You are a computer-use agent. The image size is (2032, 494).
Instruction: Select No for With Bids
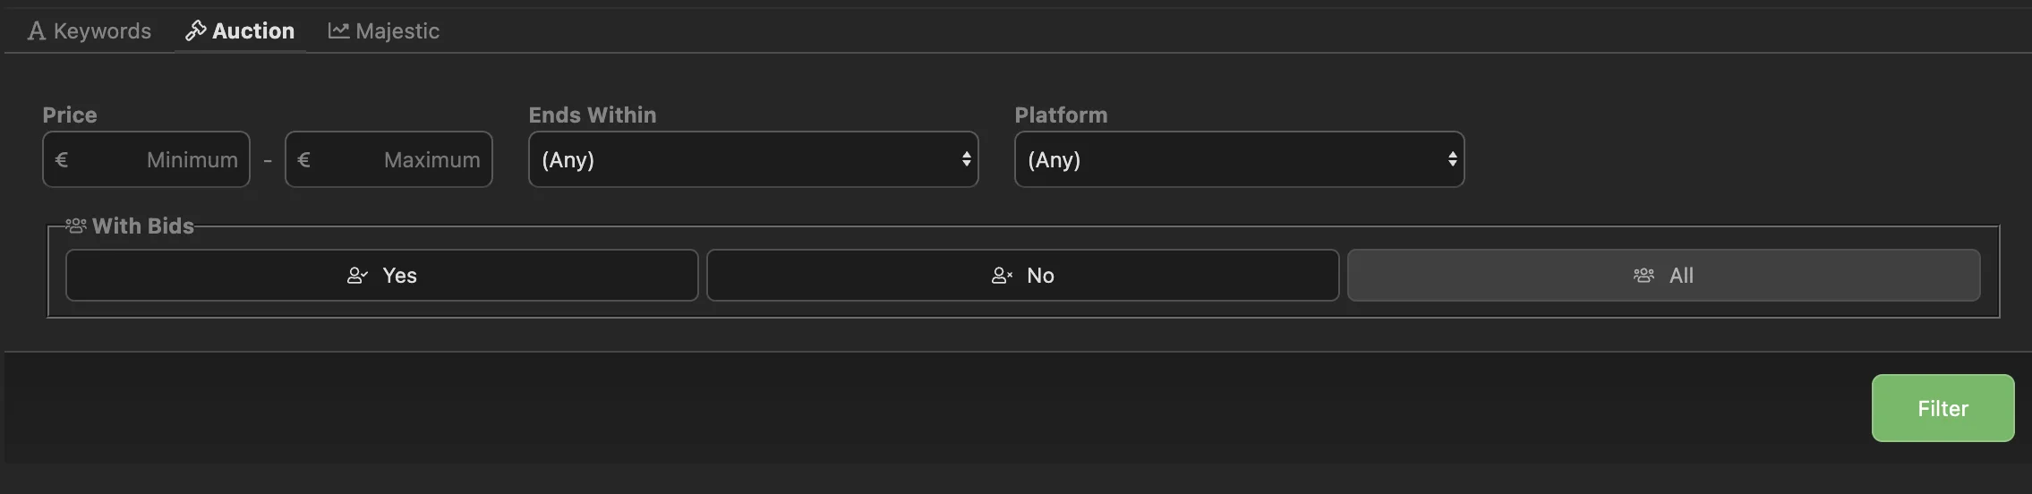pos(1022,276)
